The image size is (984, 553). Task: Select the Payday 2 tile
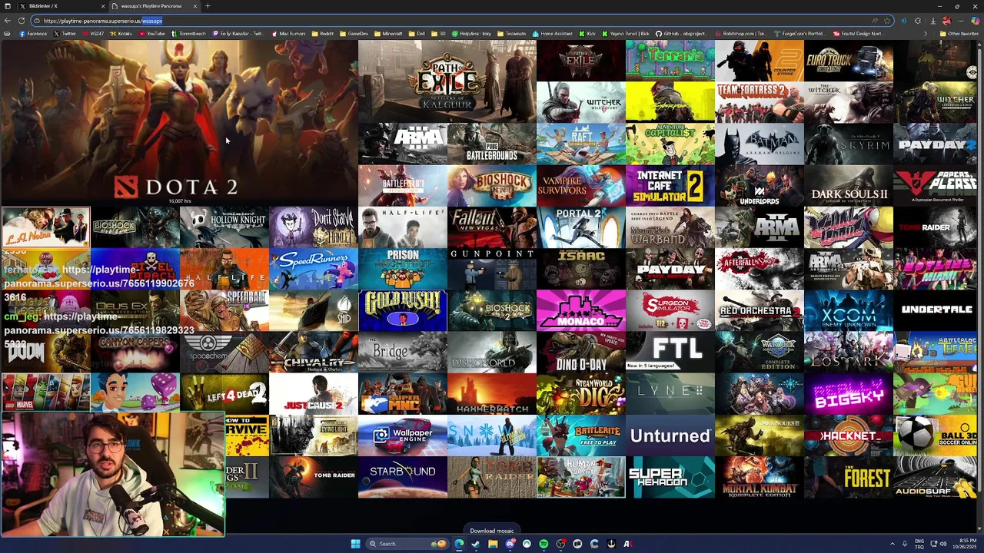coord(936,144)
